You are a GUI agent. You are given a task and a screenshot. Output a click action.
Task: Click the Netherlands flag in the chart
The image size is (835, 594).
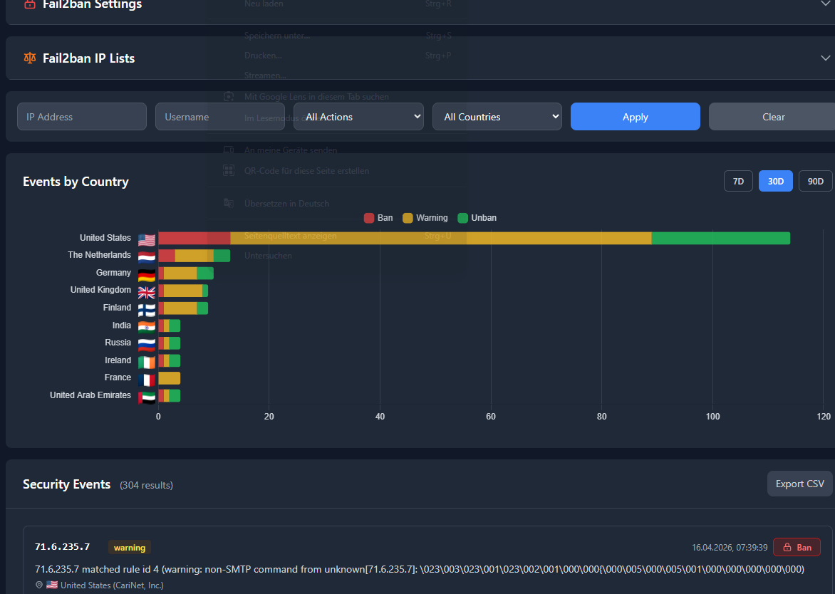(x=147, y=257)
